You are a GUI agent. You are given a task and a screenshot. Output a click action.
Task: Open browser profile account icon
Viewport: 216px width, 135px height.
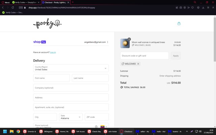tap(213, 7)
